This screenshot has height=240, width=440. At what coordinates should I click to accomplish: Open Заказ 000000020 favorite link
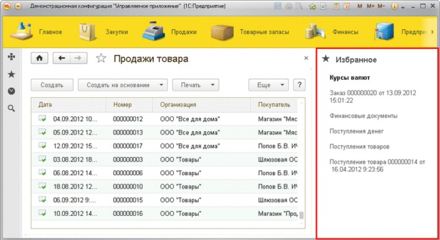(373, 96)
